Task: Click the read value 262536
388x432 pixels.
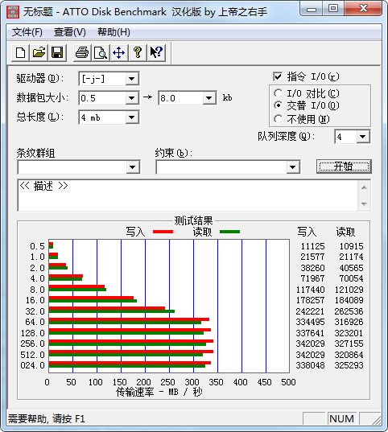Action: coord(349,311)
